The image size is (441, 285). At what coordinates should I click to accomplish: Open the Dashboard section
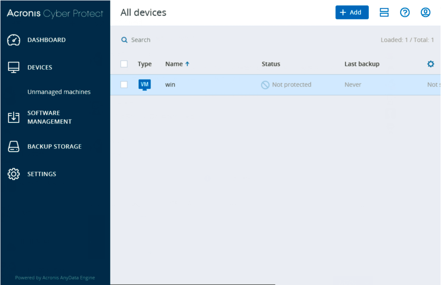(46, 40)
